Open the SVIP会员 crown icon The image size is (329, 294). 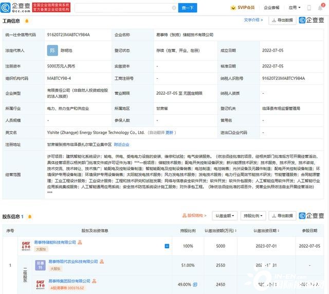click(233, 8)
